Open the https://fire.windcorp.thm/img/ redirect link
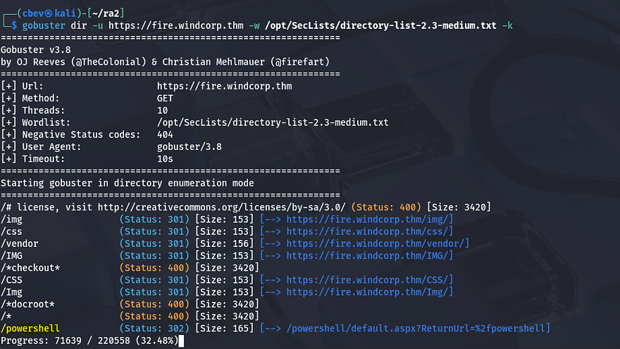The height and width of the screenshot is (349, 620). (369, 220)
